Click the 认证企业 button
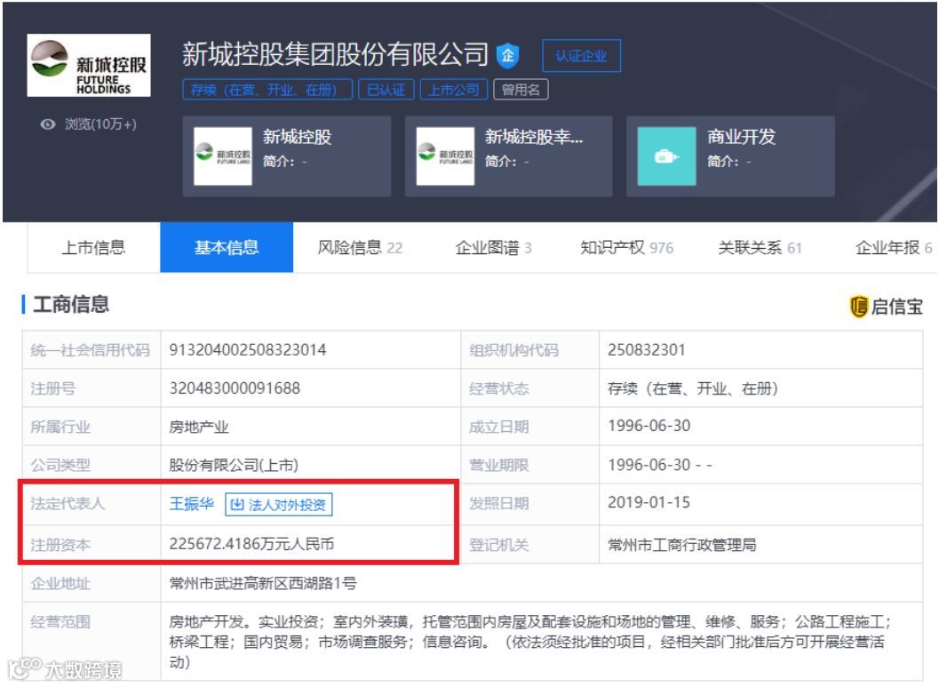This screenshot has width=939, height=687. point(581,56)
